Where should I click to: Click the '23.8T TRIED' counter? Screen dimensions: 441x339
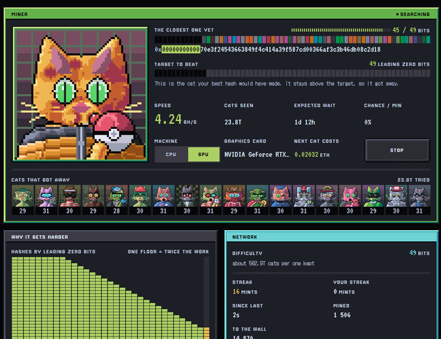[x=414, y=180]
